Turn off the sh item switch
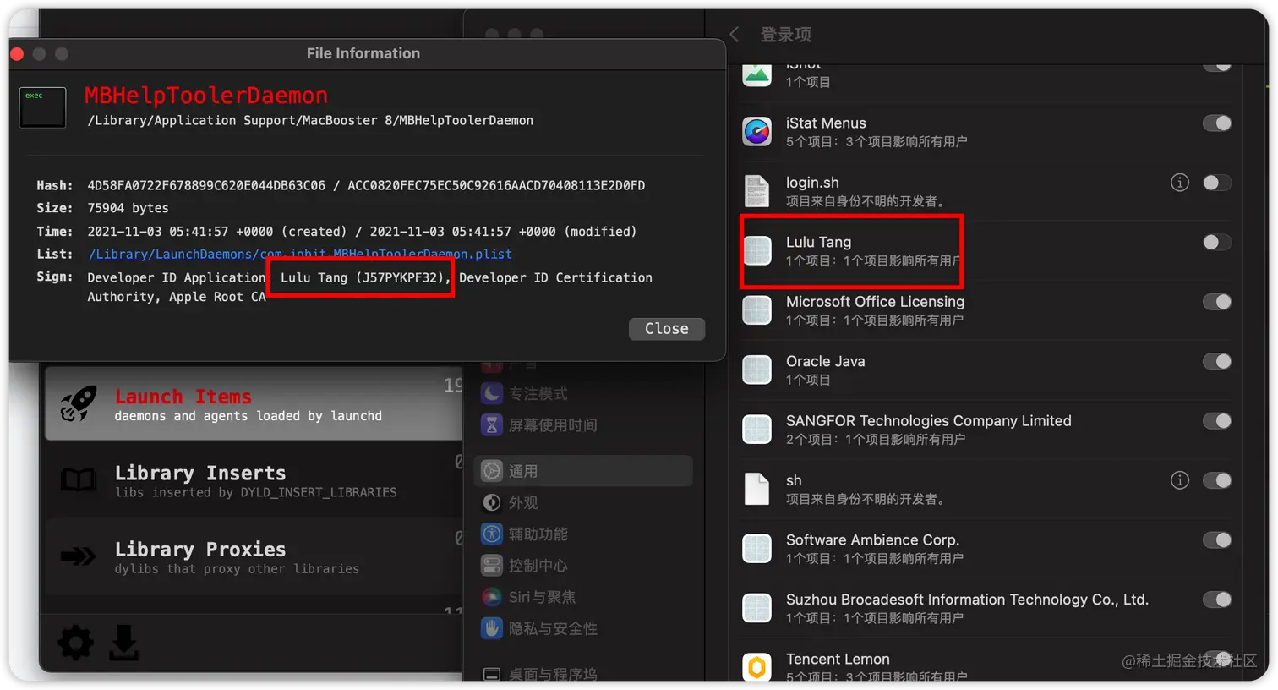The image size is (1278, 690). 1217,480
